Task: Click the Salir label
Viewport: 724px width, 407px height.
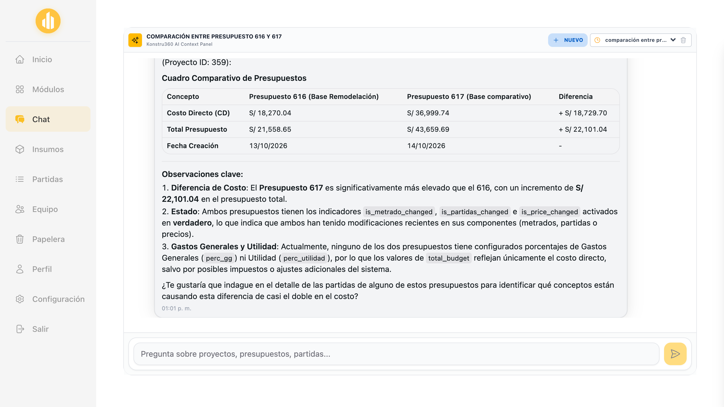Action: 40,329
